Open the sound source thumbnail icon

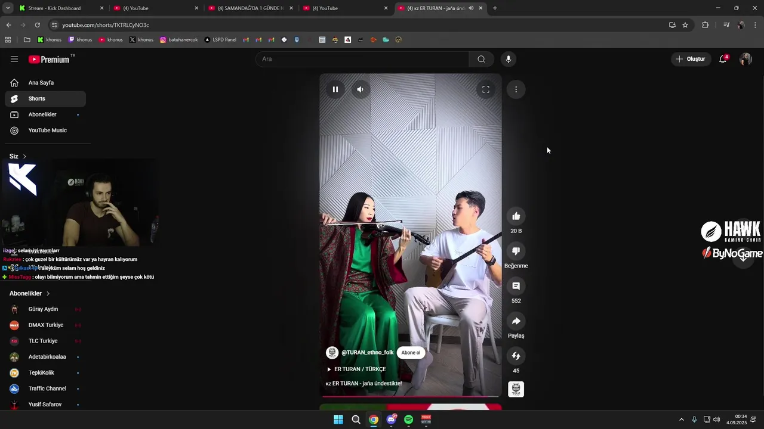[516, 389]
